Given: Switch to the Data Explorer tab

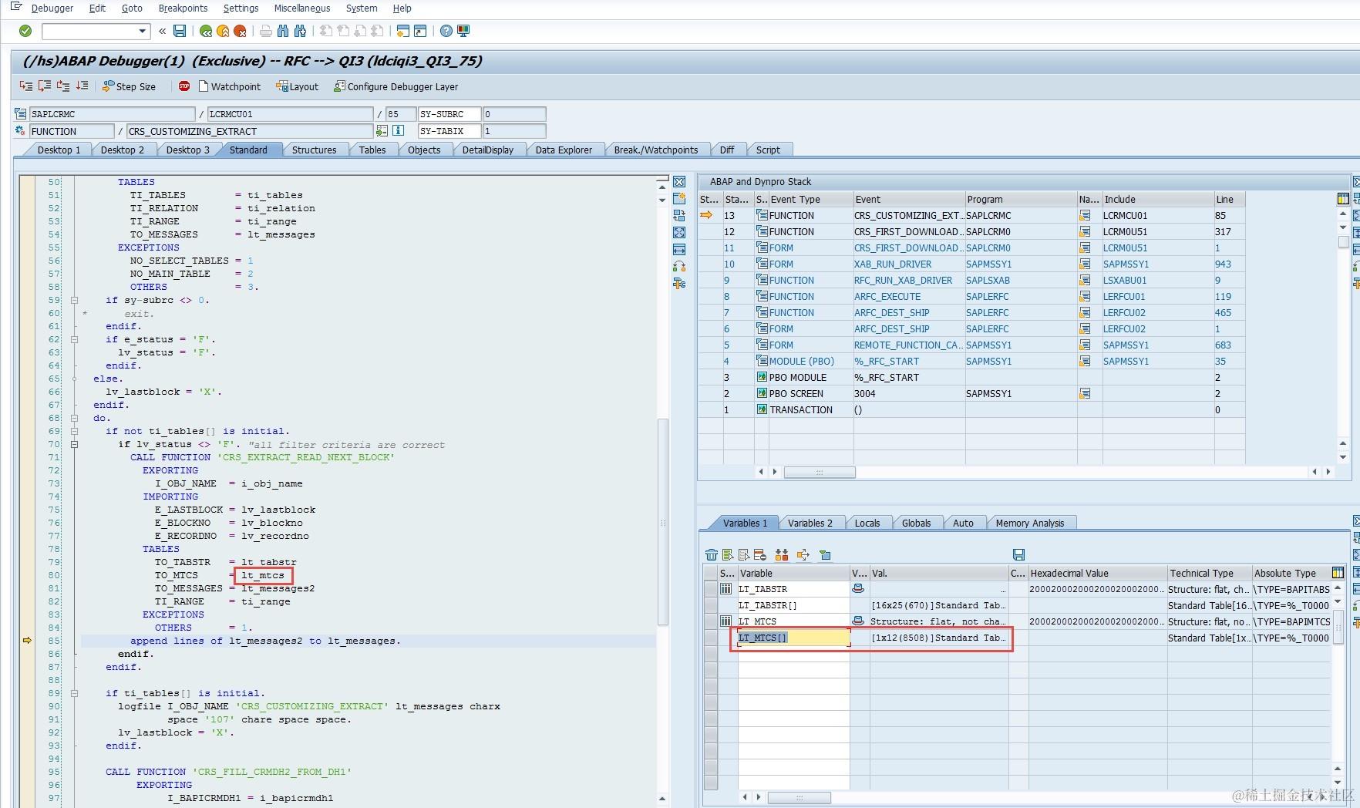Looking at the screenshot, I should point(564,150).
